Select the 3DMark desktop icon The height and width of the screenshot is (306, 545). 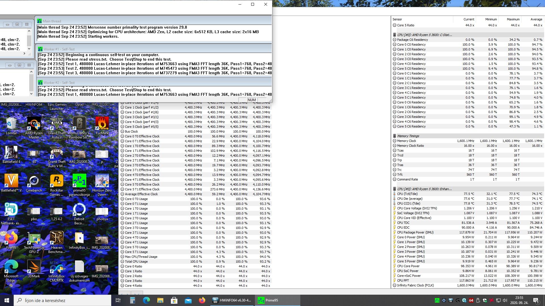(34, 269)
